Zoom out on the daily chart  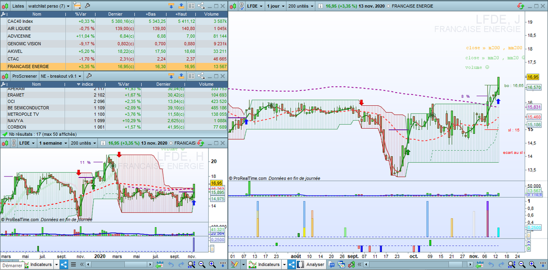[x=522, y=265]
